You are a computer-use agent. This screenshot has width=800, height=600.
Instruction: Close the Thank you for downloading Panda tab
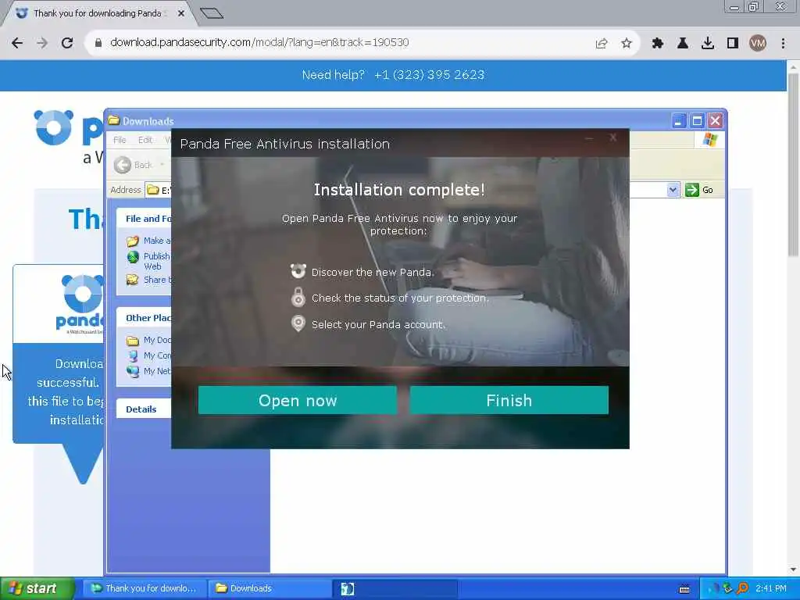click(x=181, y=14)
